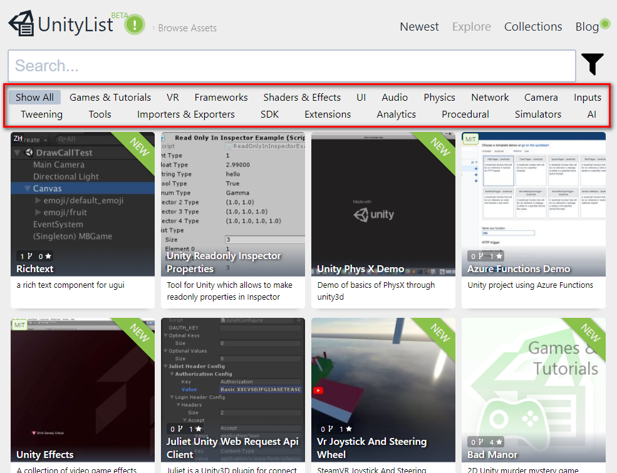Viewport: 617px width, 473px height.
Task: Select the Frameworks category
Action: 221,97
